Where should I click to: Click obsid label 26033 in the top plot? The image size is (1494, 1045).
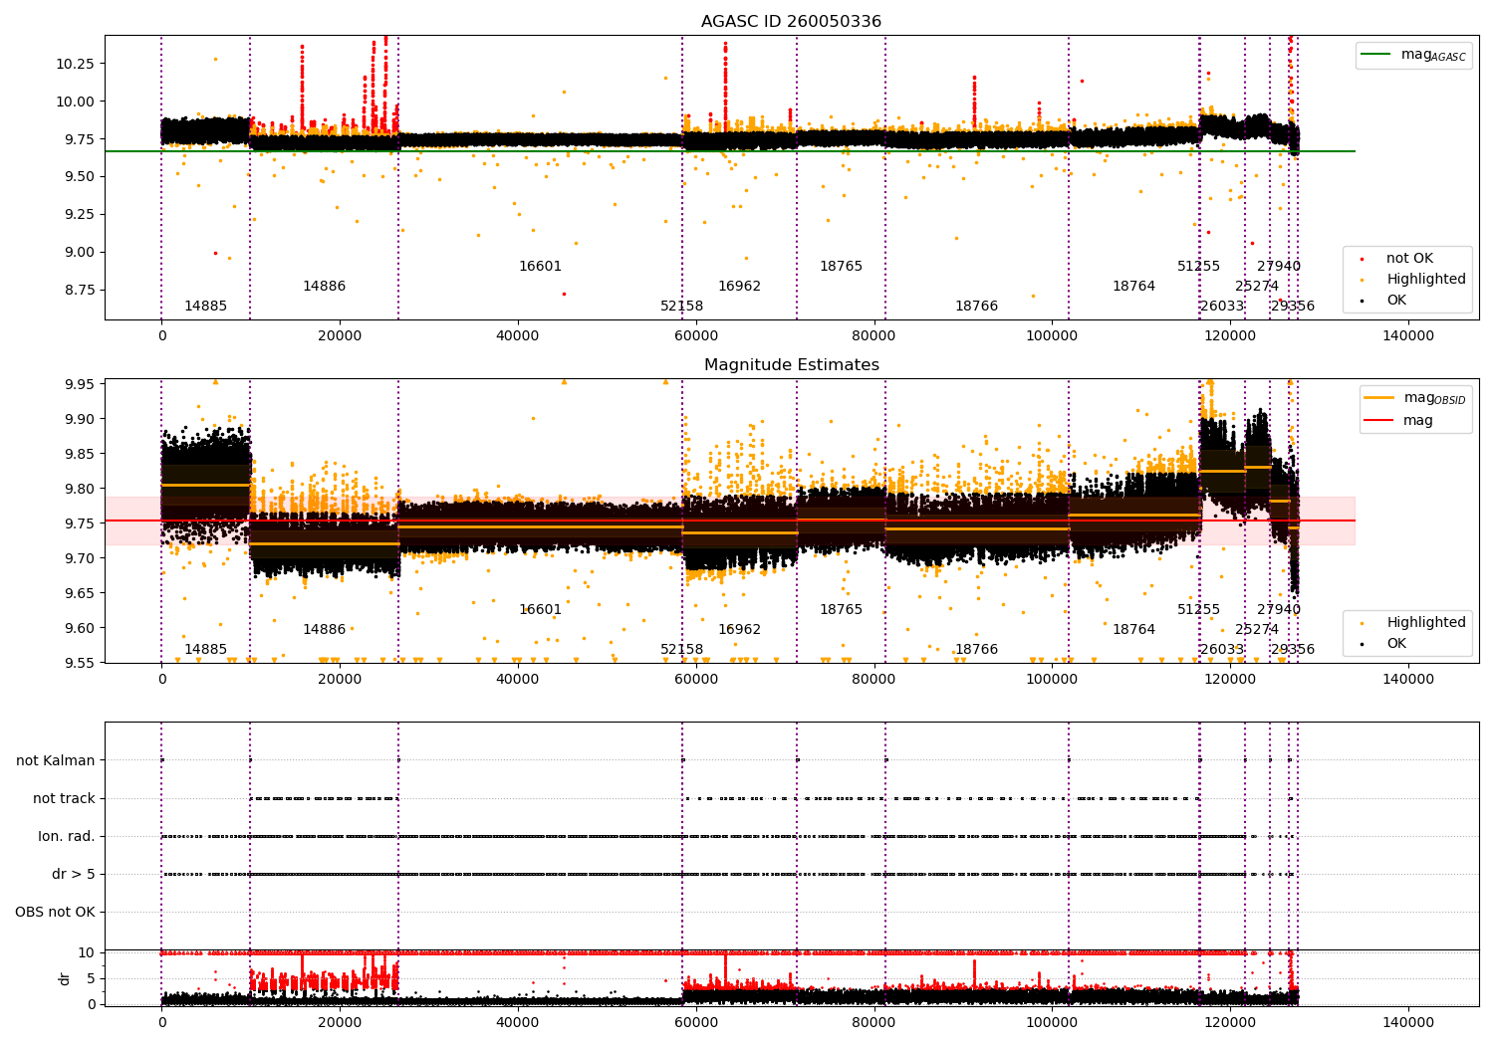click(1222, 307)
